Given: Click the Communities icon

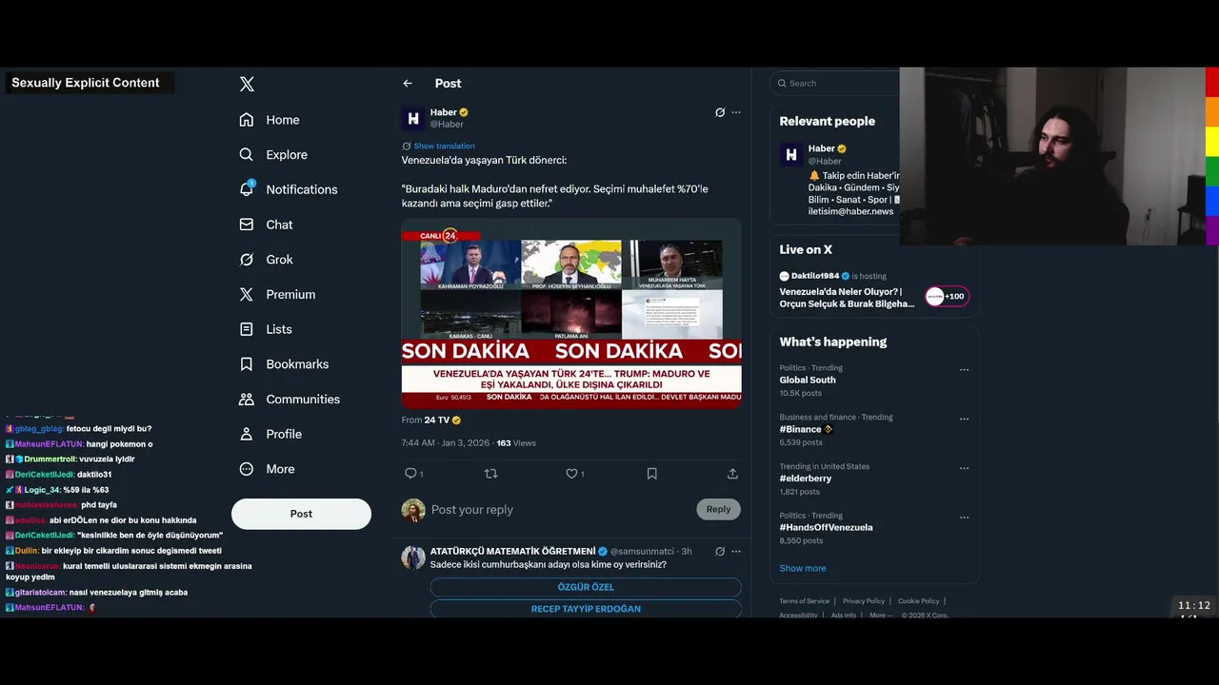Looking at the screenshot, I should (x=247, y=400).
